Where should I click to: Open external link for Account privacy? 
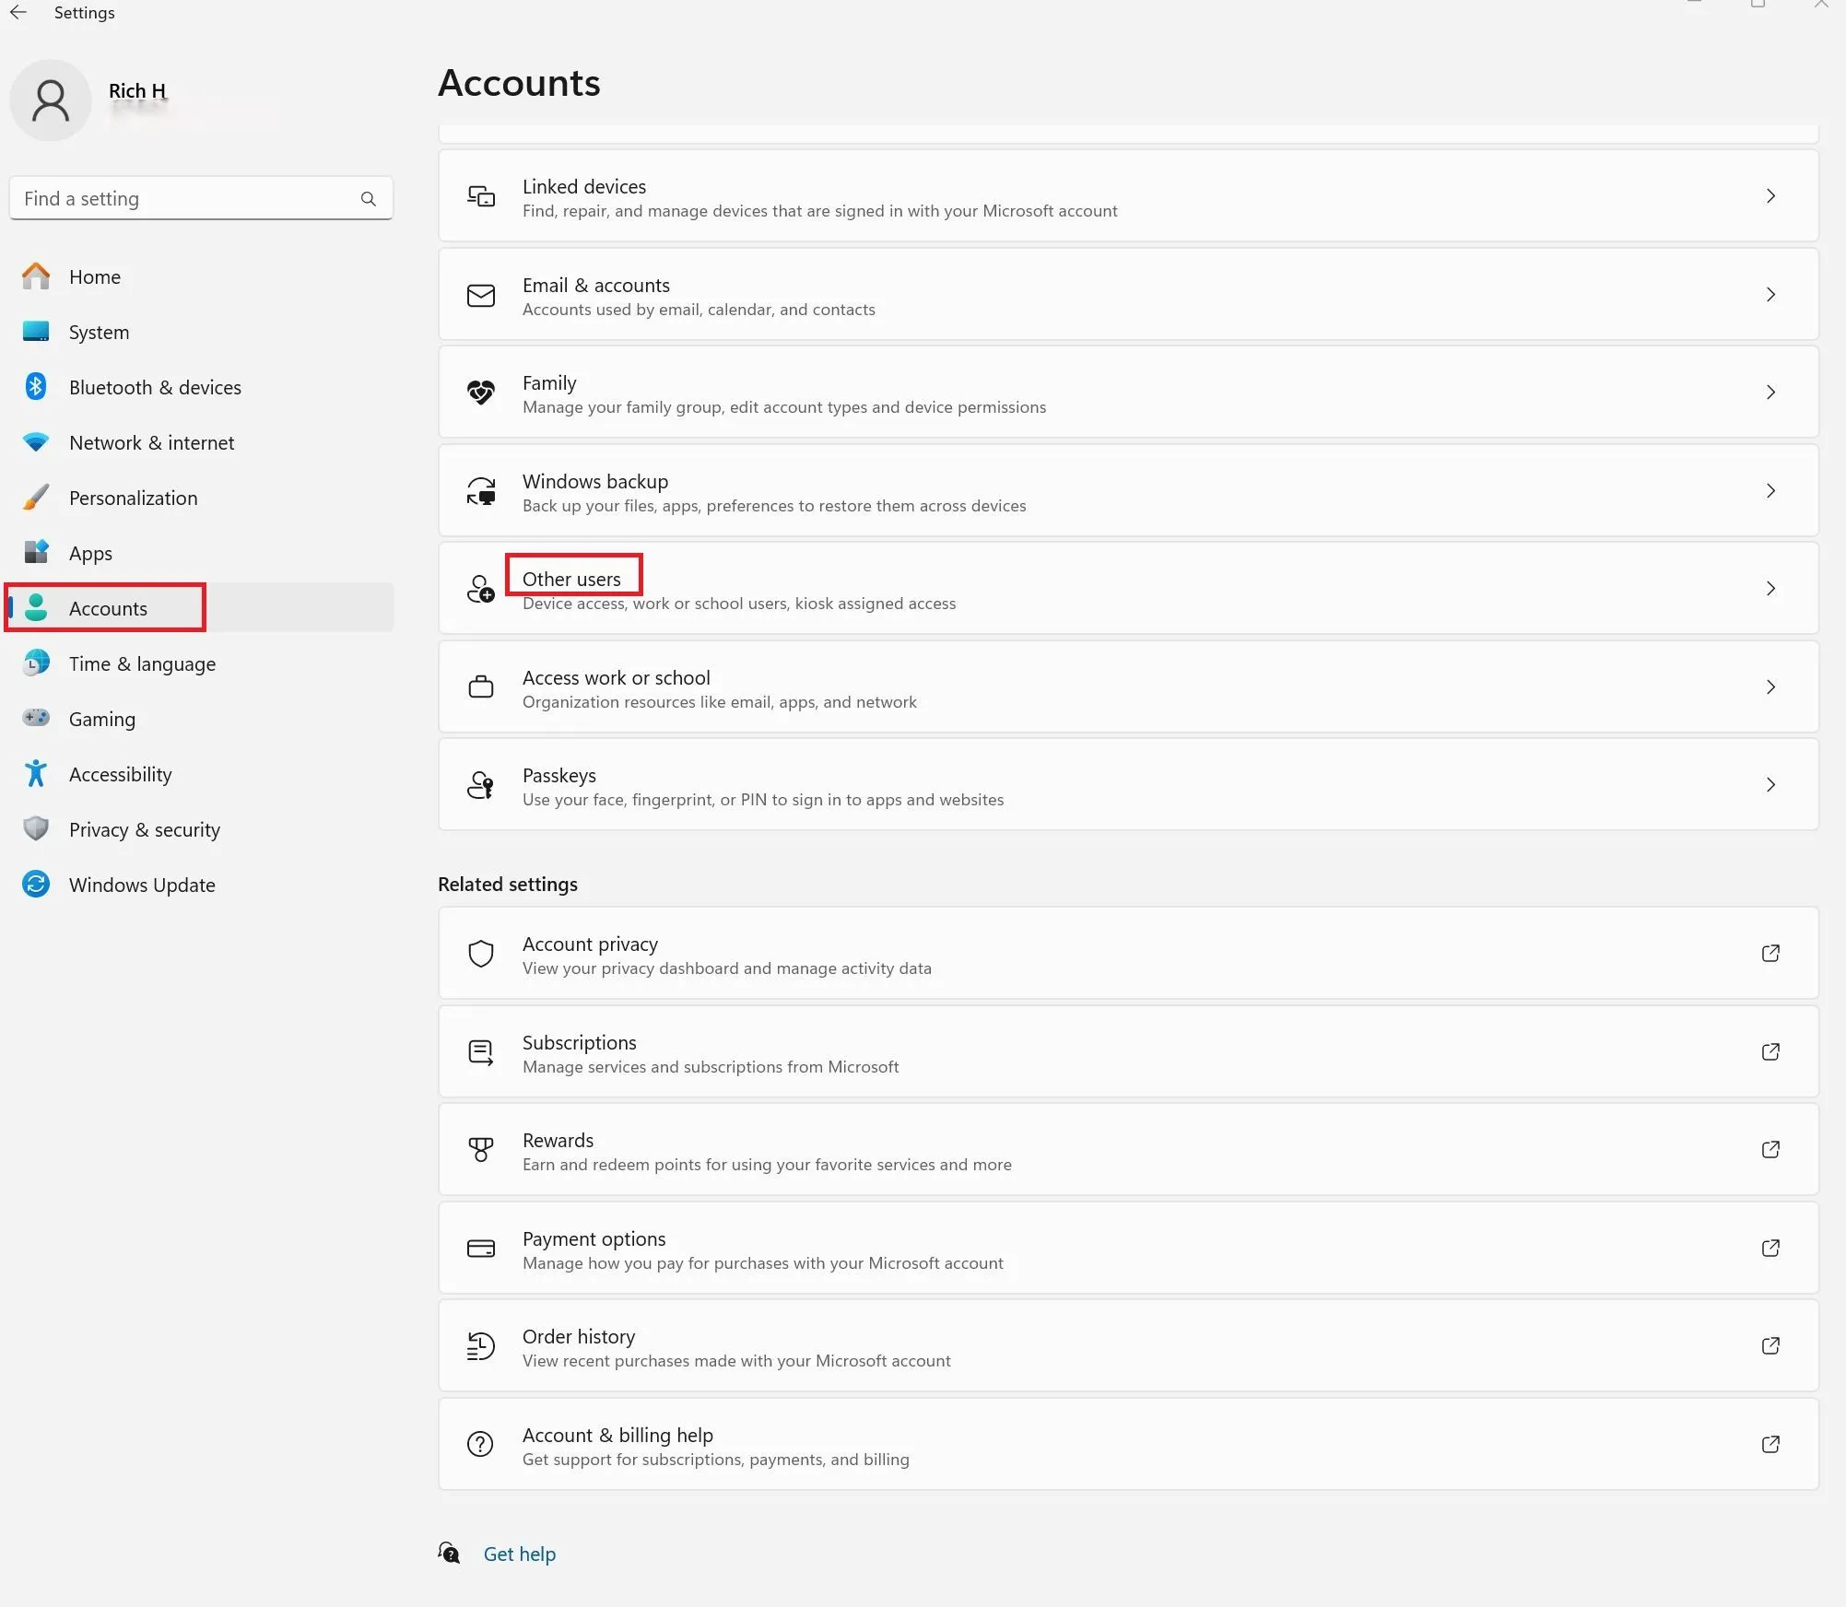pyautogui.click(x=1770, y=954)
